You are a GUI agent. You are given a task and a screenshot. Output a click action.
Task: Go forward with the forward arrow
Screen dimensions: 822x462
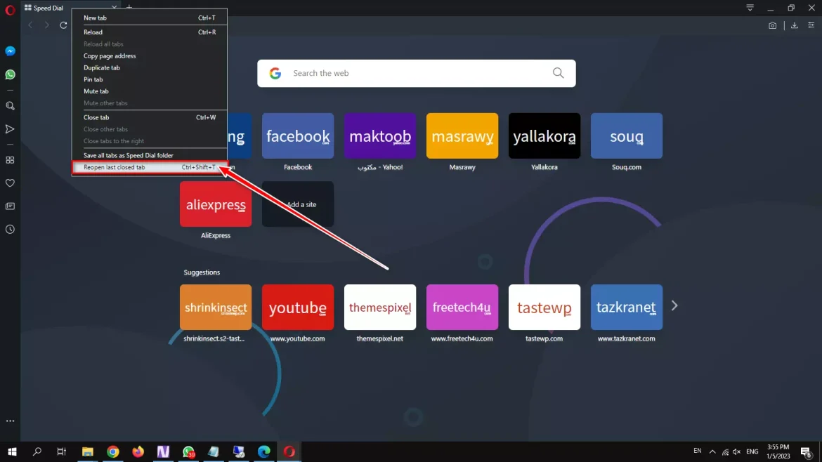[46, 25]
